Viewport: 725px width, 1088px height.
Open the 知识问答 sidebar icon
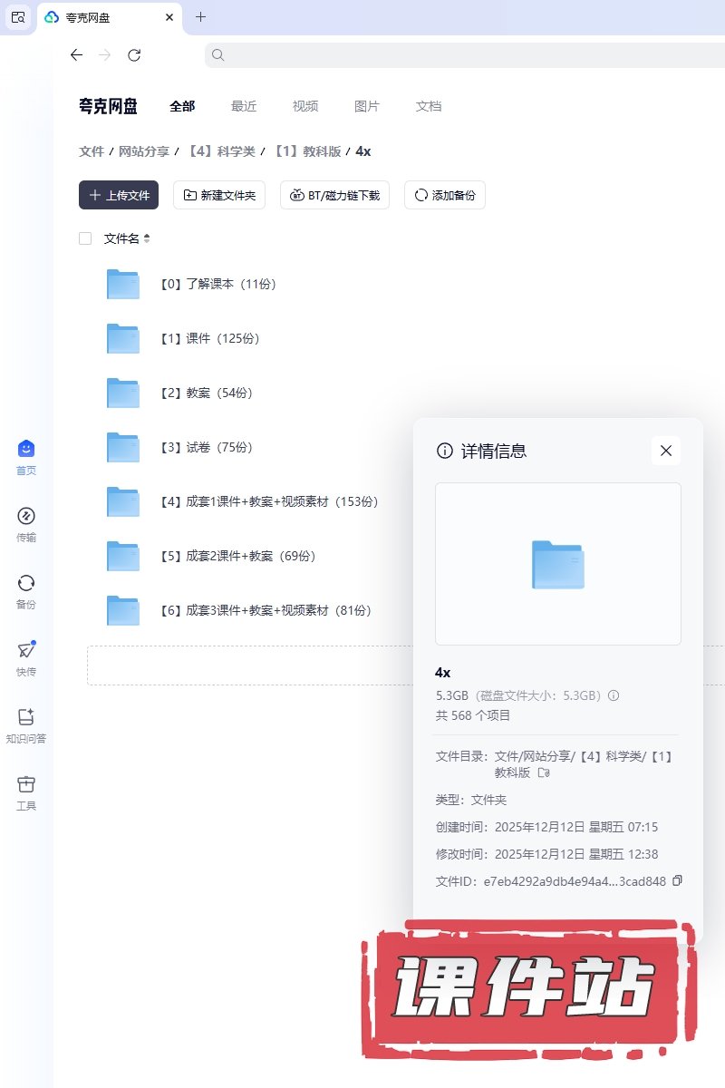point(25,718)
